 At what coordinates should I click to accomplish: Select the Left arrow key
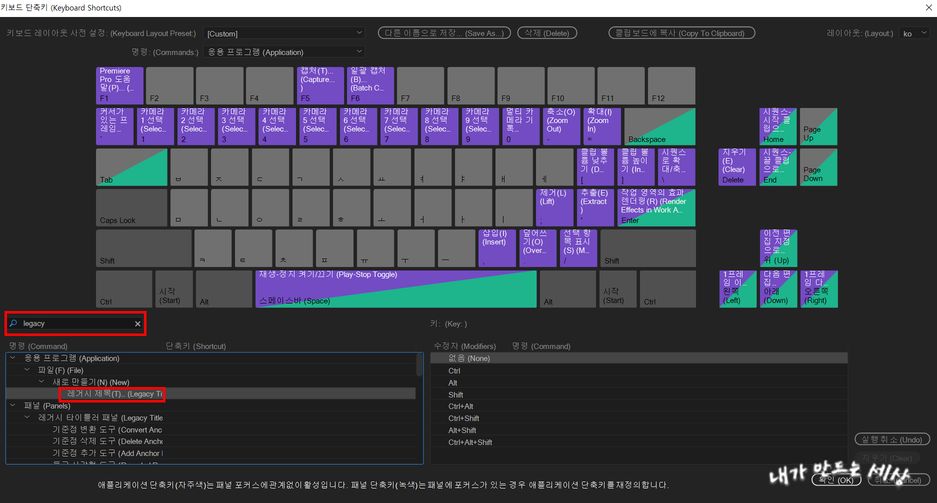point(737,289)
